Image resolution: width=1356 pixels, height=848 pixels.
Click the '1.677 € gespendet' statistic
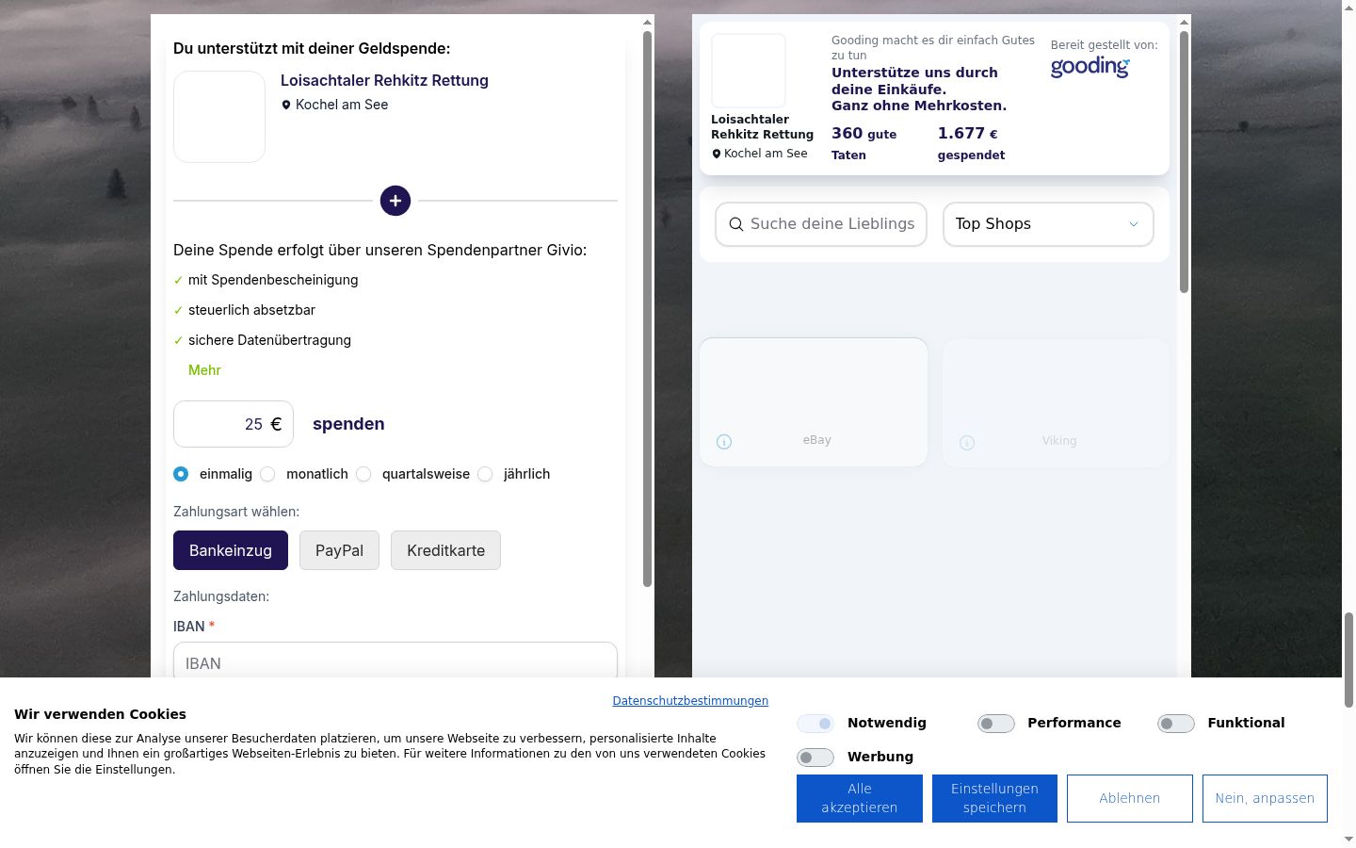(x=971, y=143)
